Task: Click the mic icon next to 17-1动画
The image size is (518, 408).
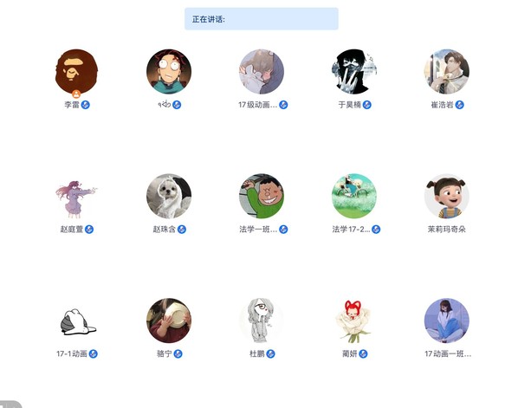Action: pyautogui.click(x=94, y=353)
